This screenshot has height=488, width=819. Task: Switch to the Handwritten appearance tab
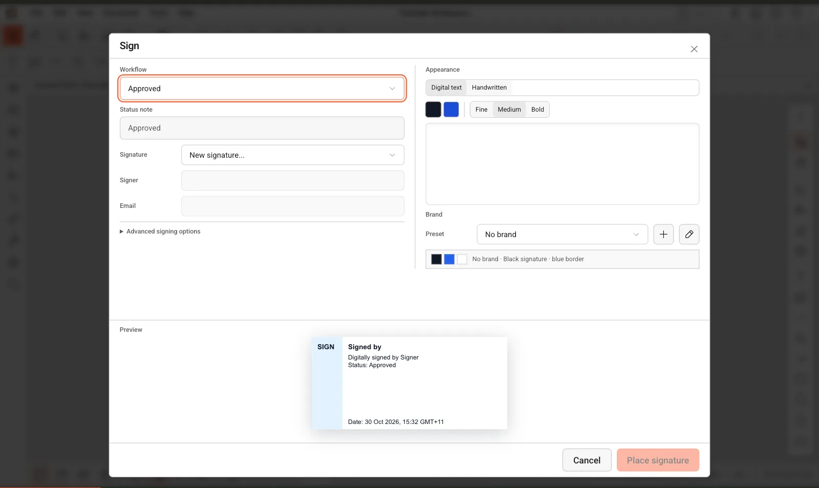(x=489, y=88)
